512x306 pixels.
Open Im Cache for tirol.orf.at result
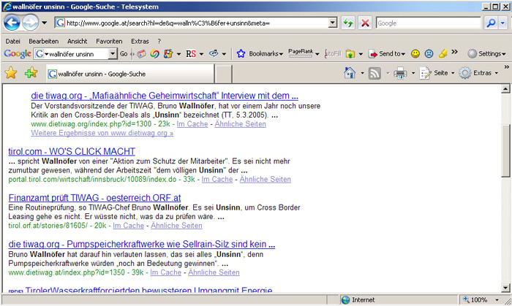coord(128,226)
